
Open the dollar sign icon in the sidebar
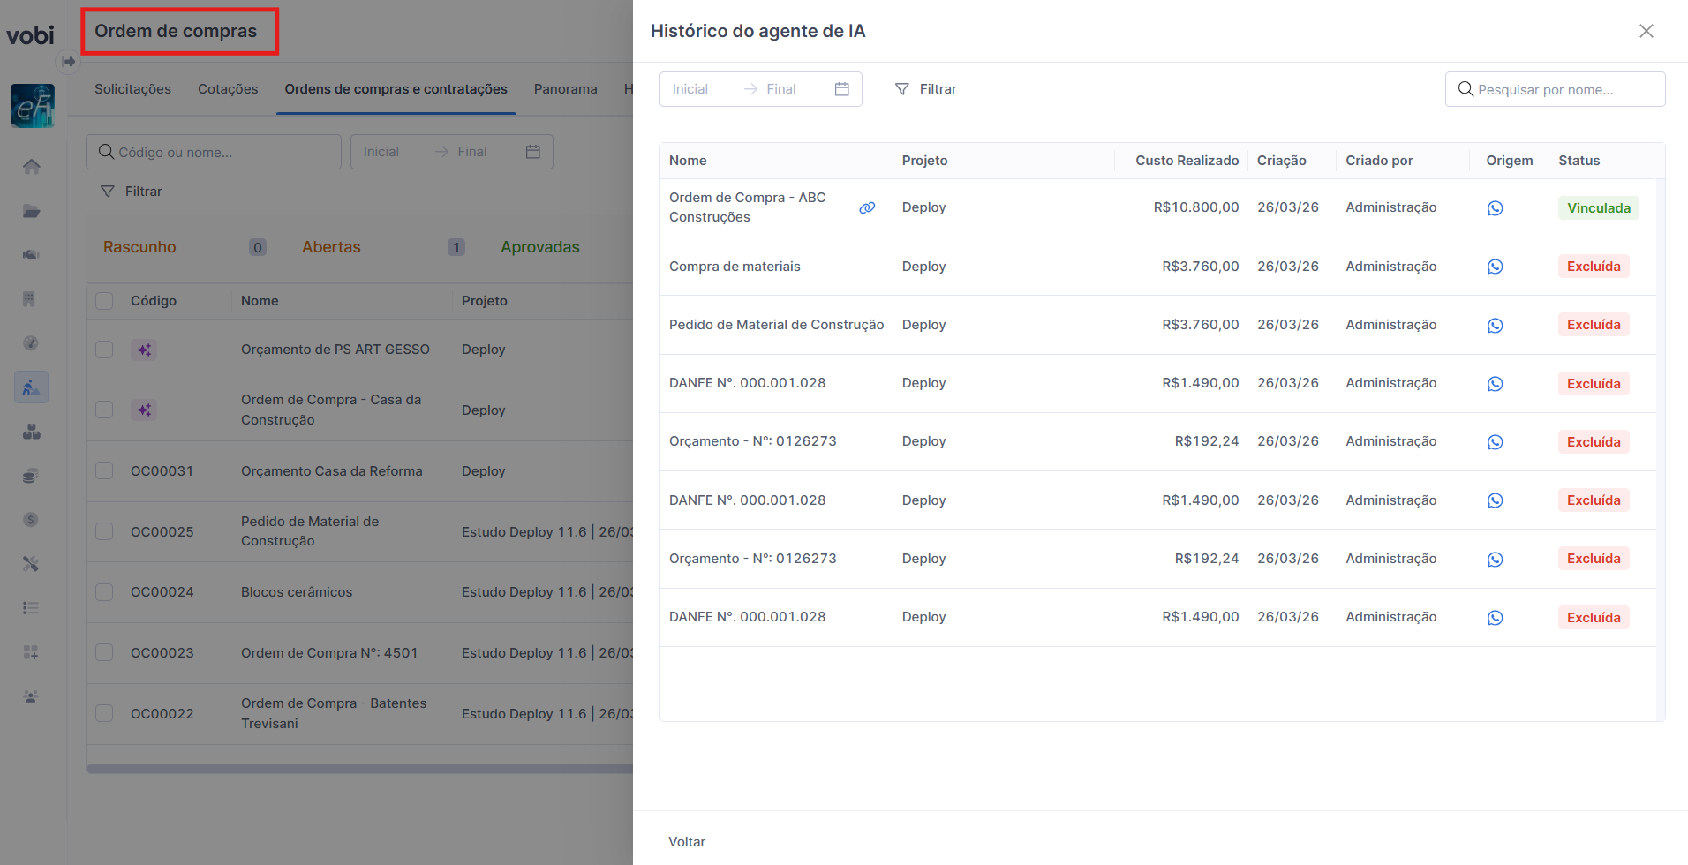tap(31, 520)
